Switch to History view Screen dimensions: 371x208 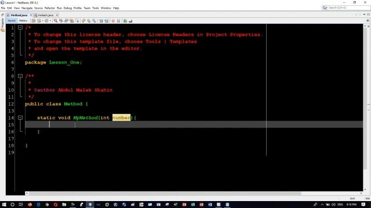[23, 21]
